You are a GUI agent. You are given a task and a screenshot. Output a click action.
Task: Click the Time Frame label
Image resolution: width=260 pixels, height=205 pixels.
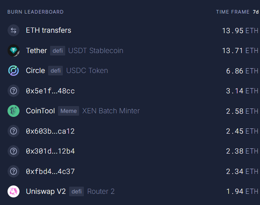pyautogui.click(x=233, y=12)
